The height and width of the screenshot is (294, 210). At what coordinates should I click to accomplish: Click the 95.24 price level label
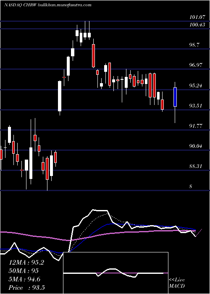(x=196, y=86)
